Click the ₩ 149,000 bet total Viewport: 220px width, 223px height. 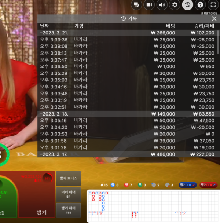coord(163,114)
